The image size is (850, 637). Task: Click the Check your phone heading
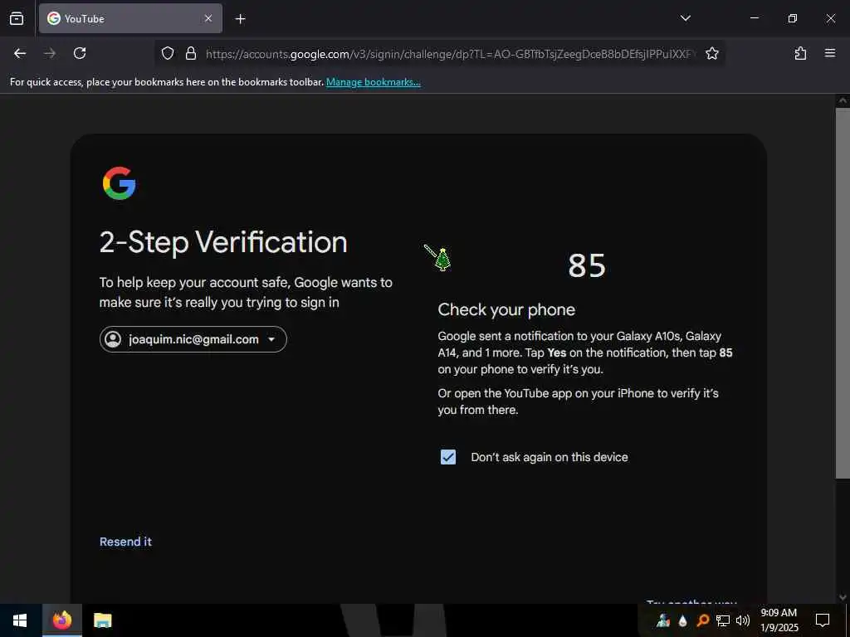click(506, 310)
